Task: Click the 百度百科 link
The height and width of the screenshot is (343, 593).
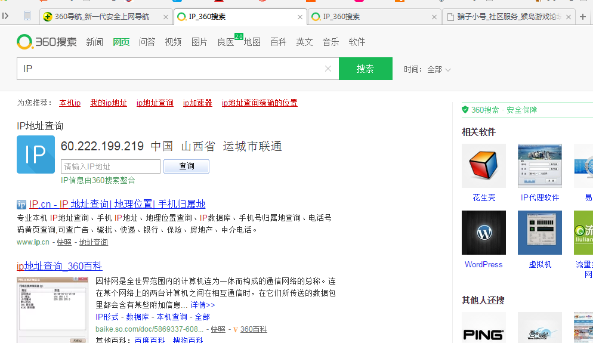Action: (x=150, y=340)
